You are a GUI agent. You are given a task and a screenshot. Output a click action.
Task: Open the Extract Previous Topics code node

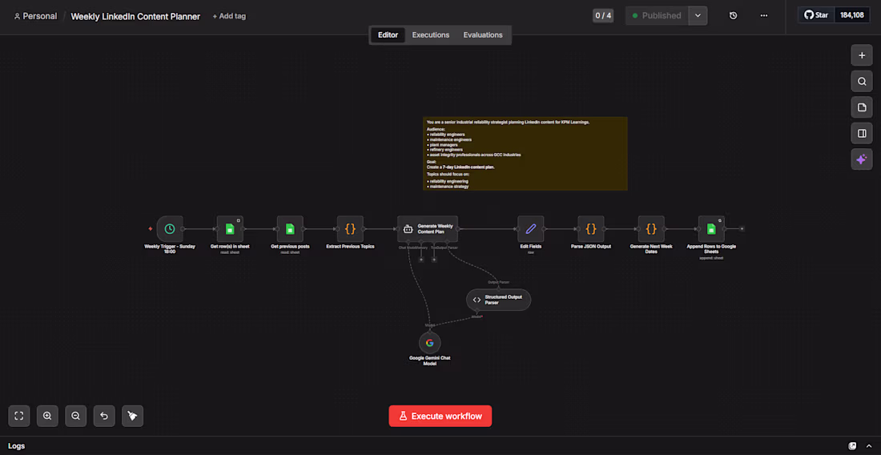pos(350,228)
